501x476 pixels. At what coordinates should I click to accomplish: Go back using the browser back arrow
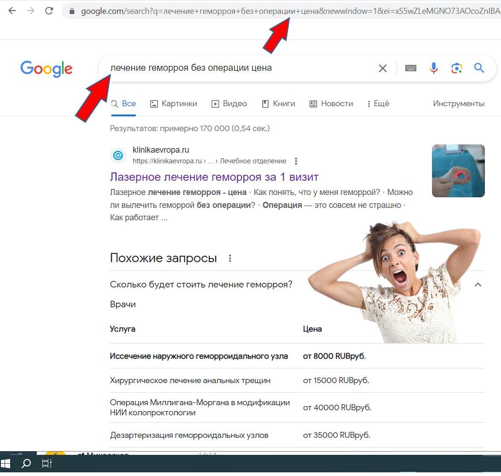(12, 11)
